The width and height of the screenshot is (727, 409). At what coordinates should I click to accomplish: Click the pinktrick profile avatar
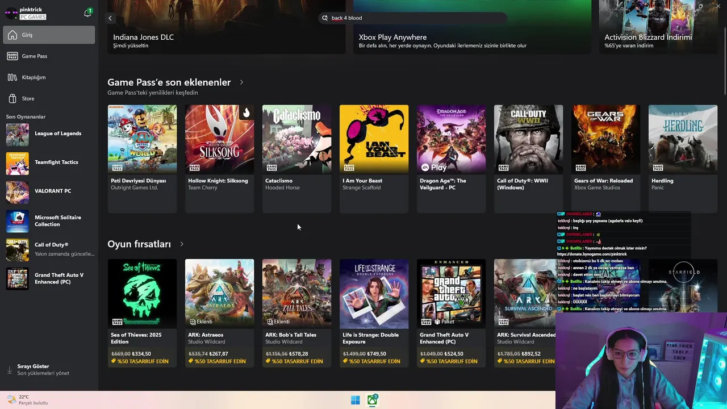[11, 14]
